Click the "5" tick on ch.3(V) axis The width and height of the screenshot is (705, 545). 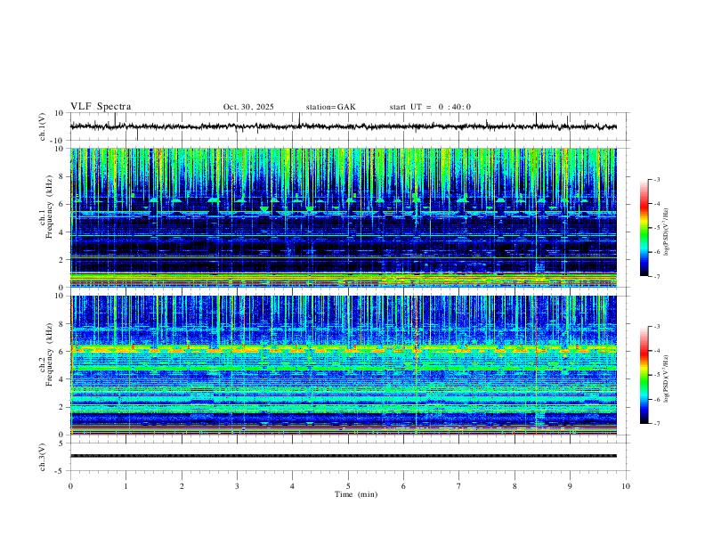(x=62, y=443)
